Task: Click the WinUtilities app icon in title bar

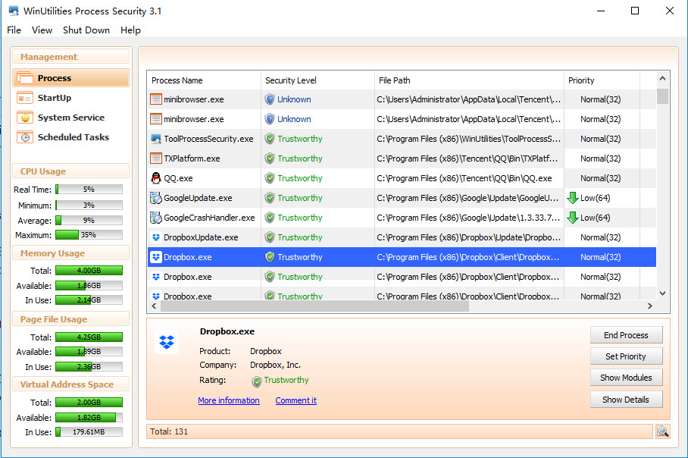Action: tap(14, 11)
